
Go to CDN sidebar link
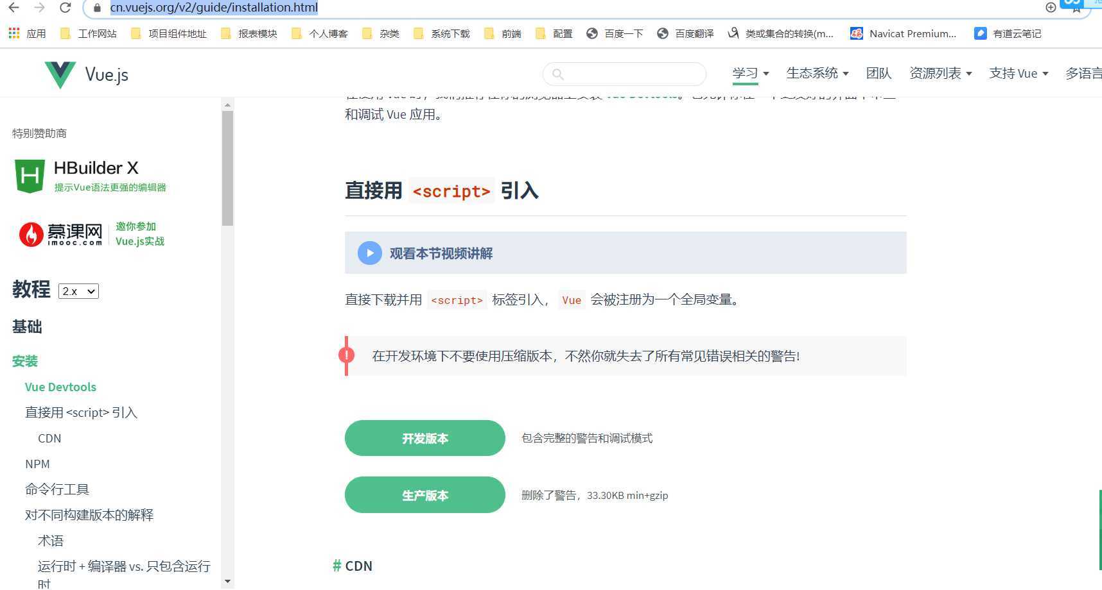coord(49,438)
